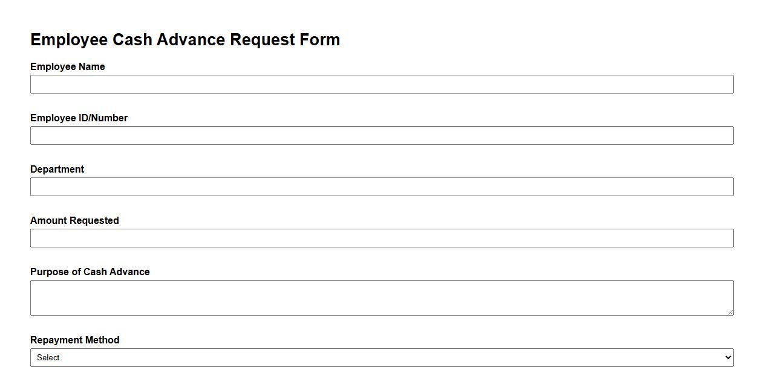
Task: Click the Employee Name label
Action: (x=68, y=66)
